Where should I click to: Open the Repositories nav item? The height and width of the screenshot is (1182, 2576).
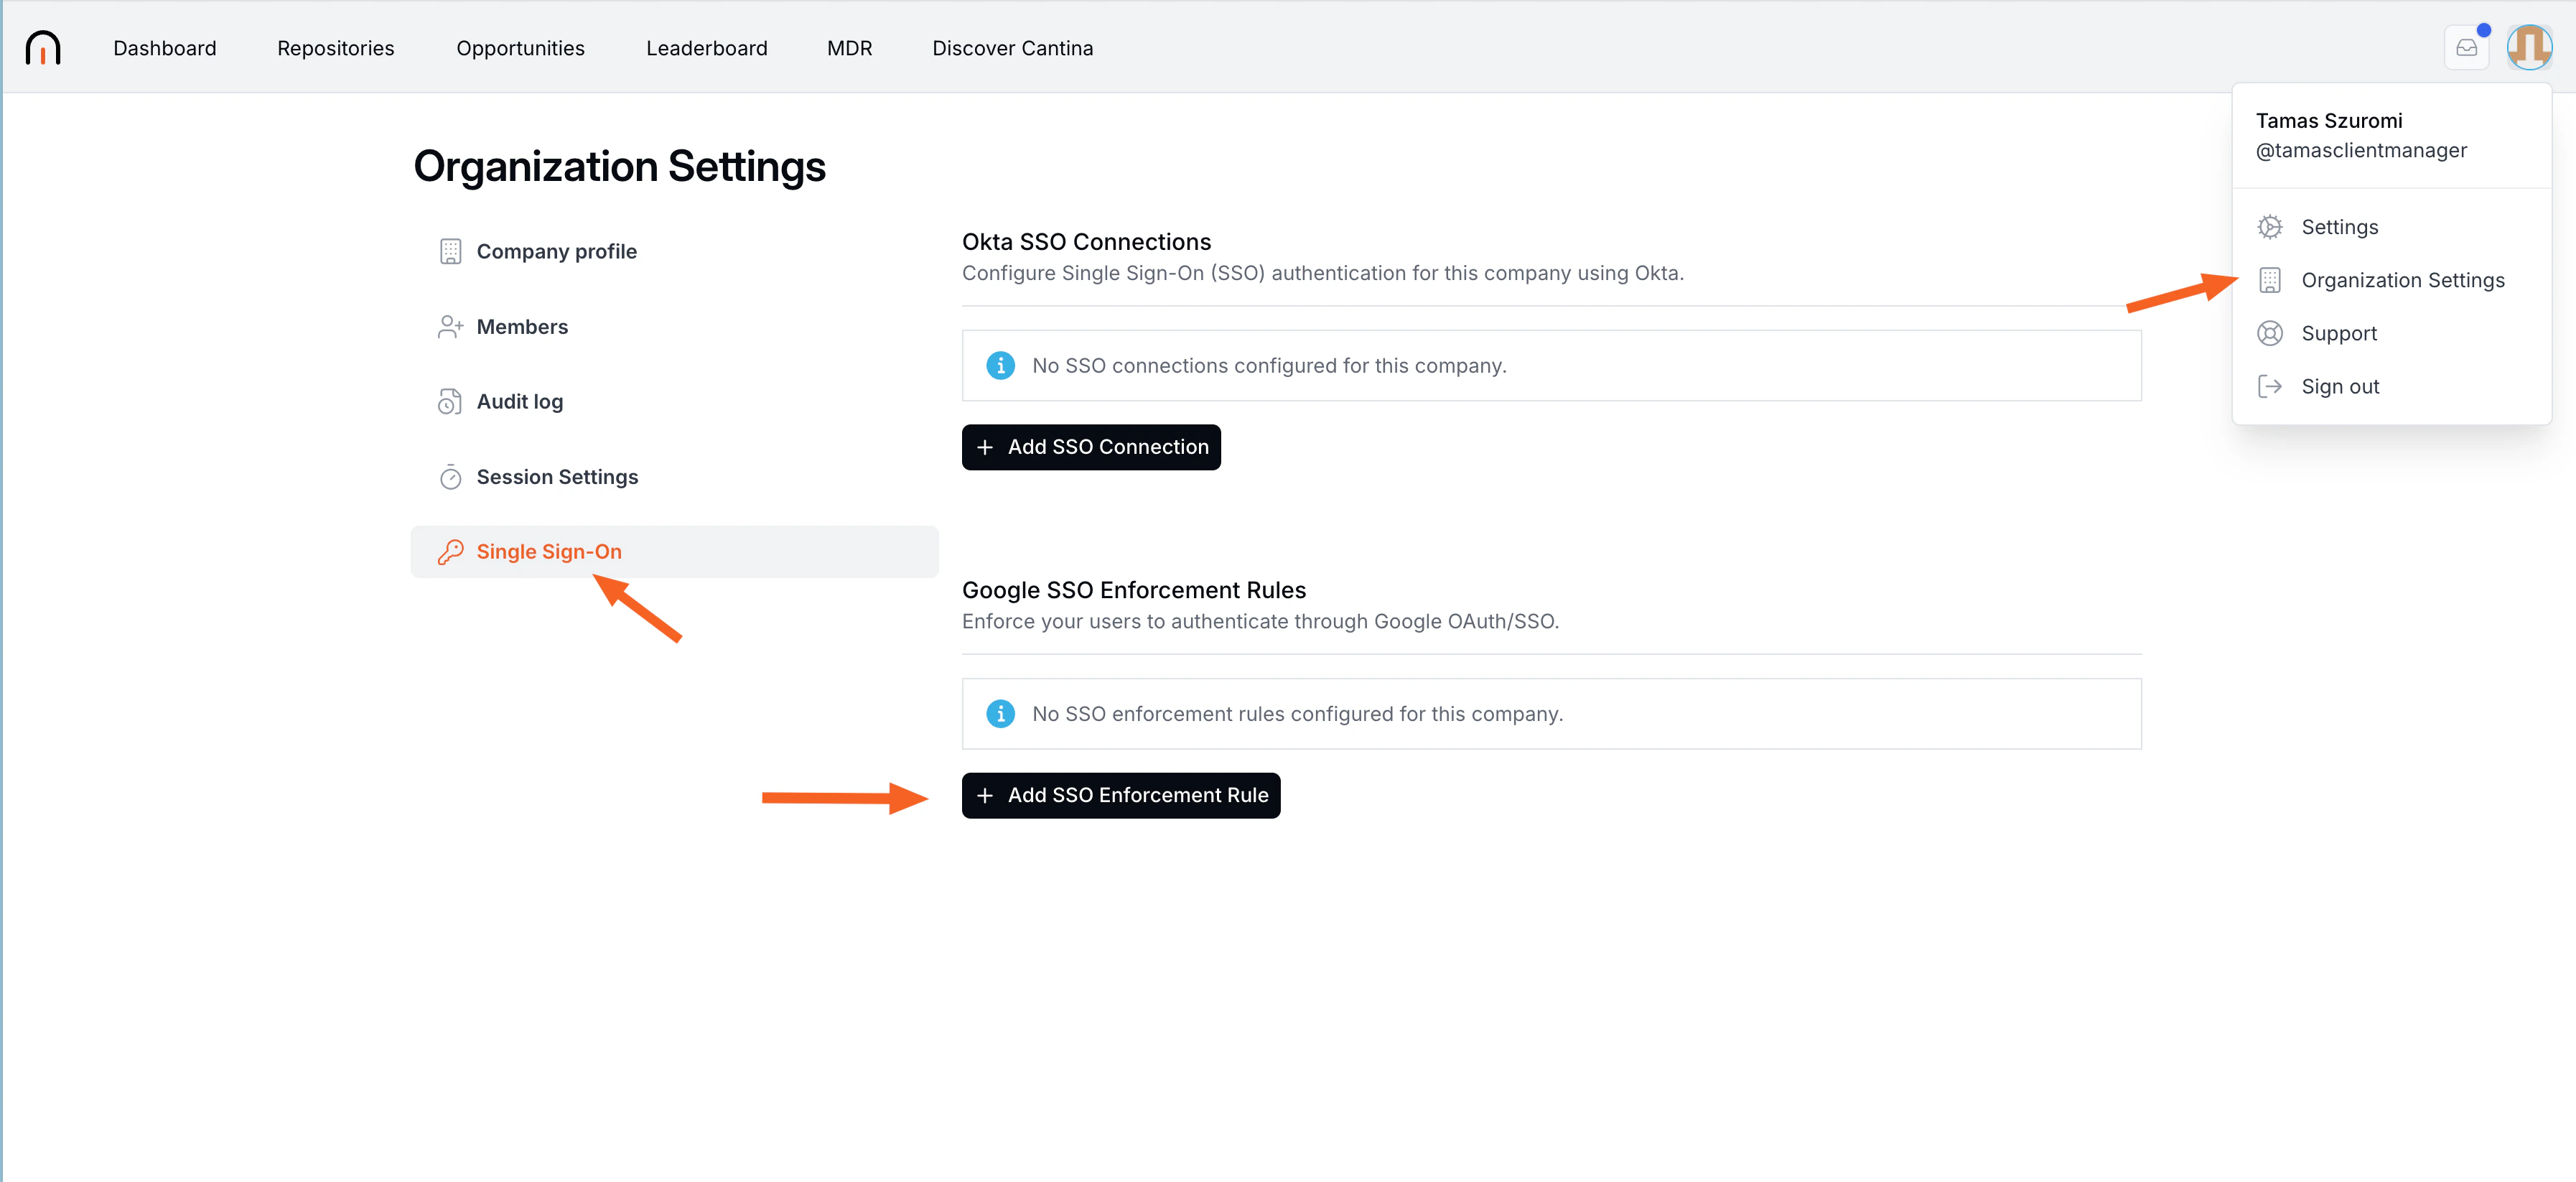335,48
